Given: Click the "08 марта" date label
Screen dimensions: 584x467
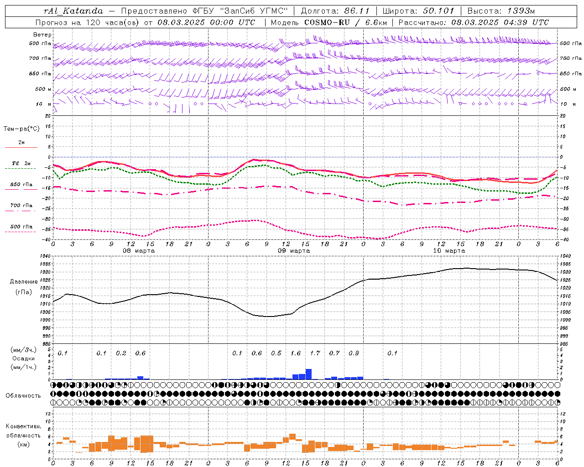Looking at the screenshot, I should click(139, 250).
